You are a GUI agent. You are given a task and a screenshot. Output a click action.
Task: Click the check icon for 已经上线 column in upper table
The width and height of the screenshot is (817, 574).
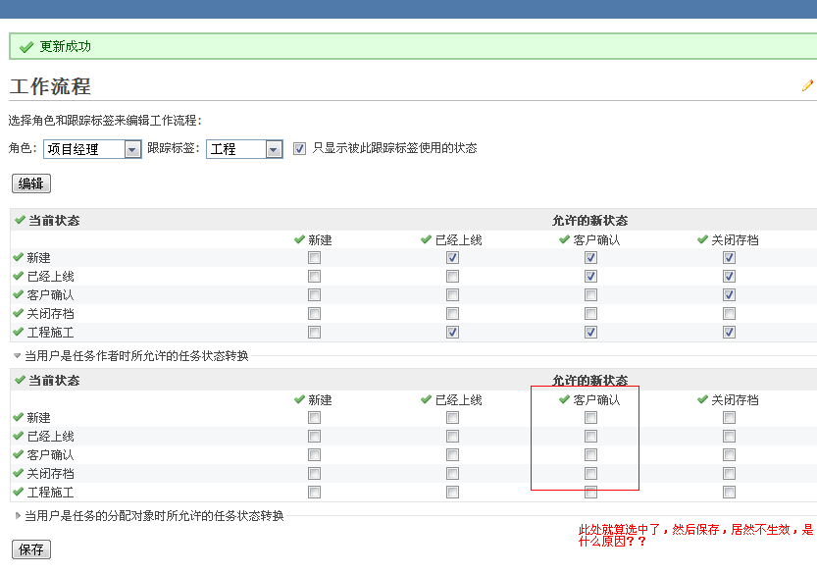click(x=427, y=239)
